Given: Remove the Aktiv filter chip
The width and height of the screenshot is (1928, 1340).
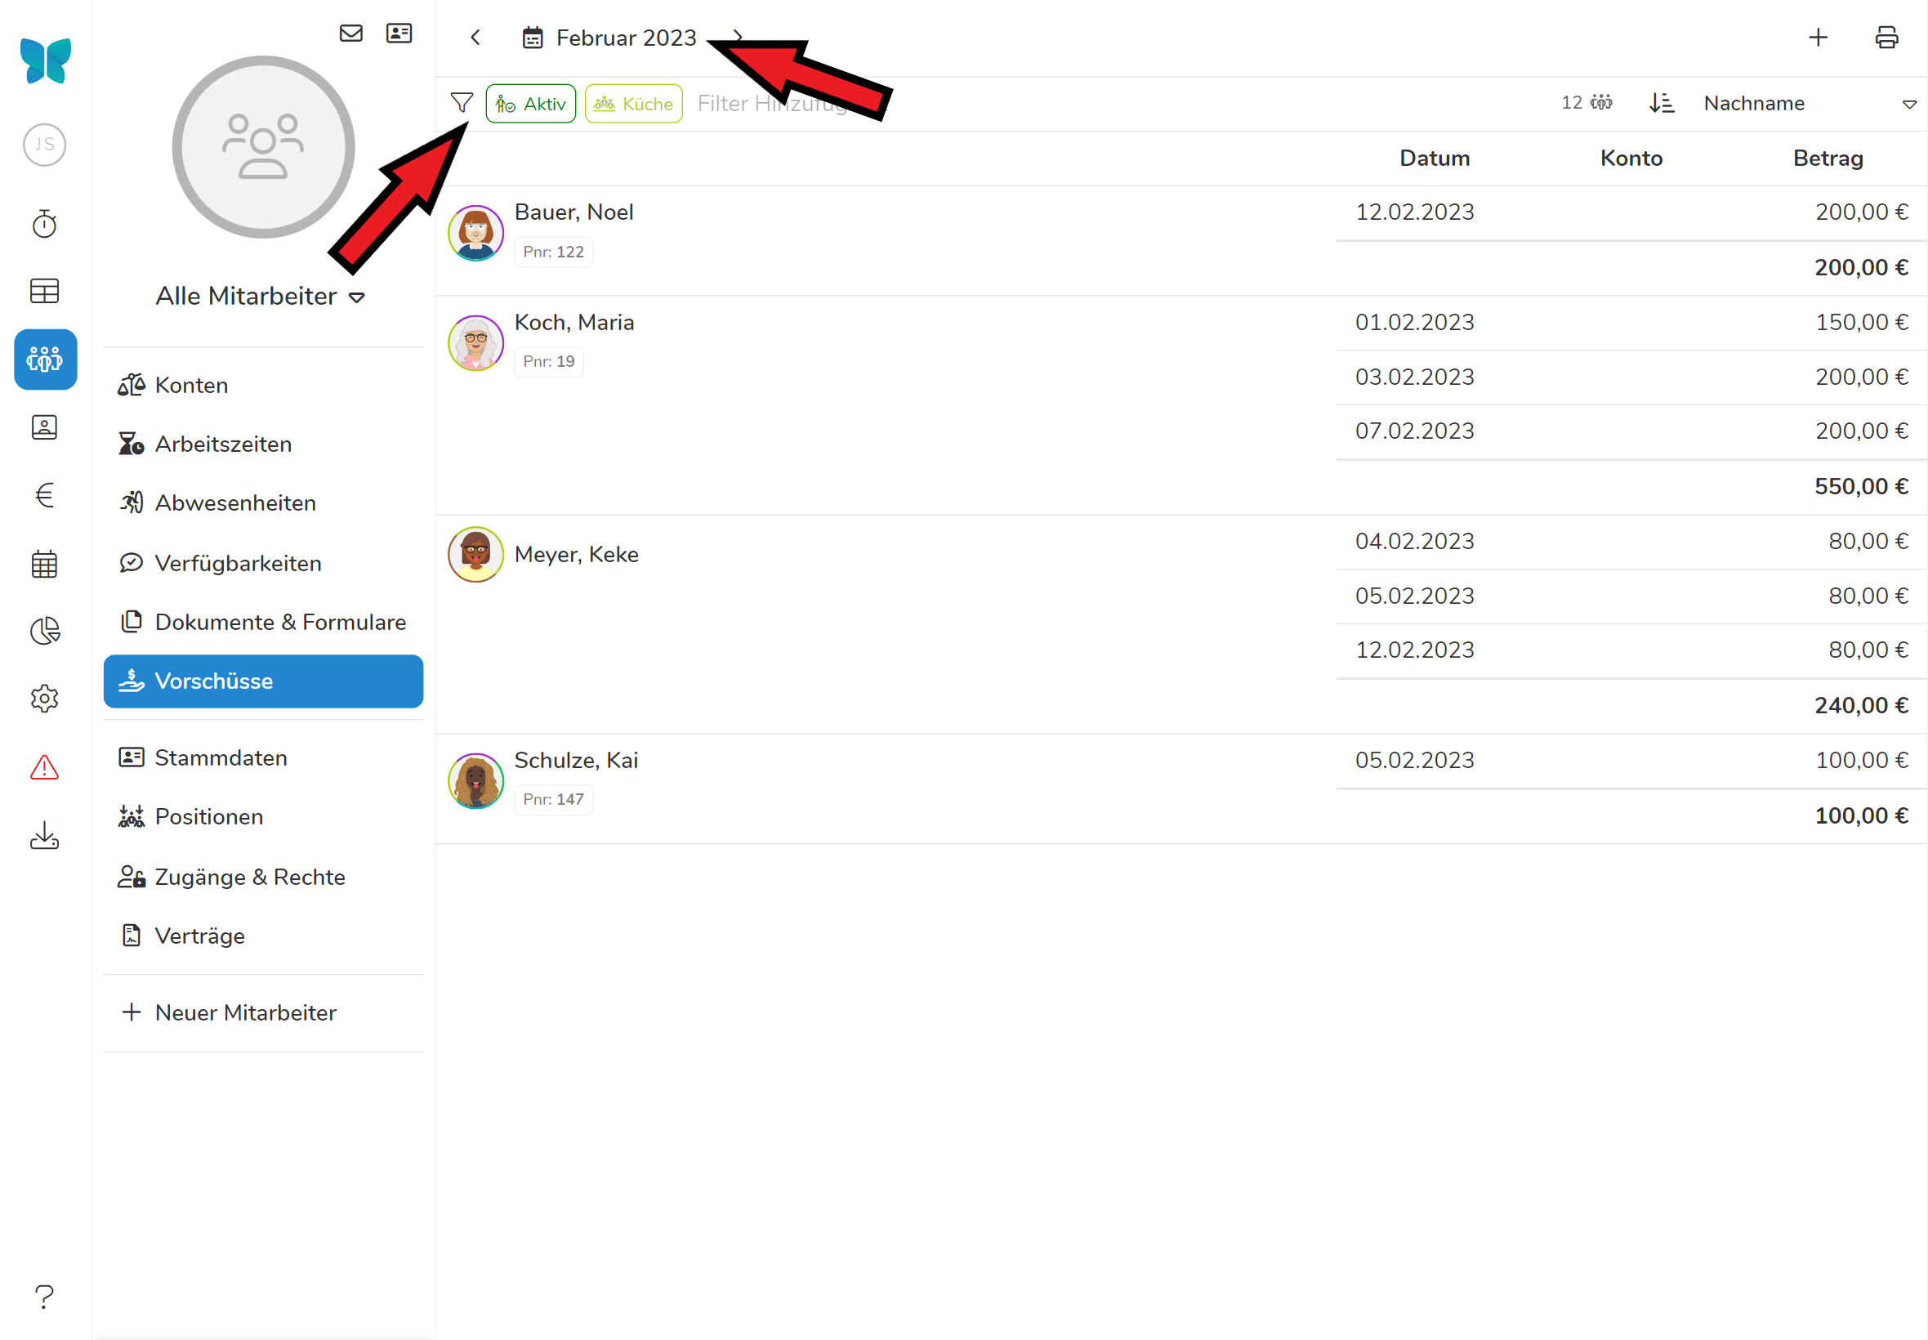Looking at the screenshot, I should coord(530,103).
